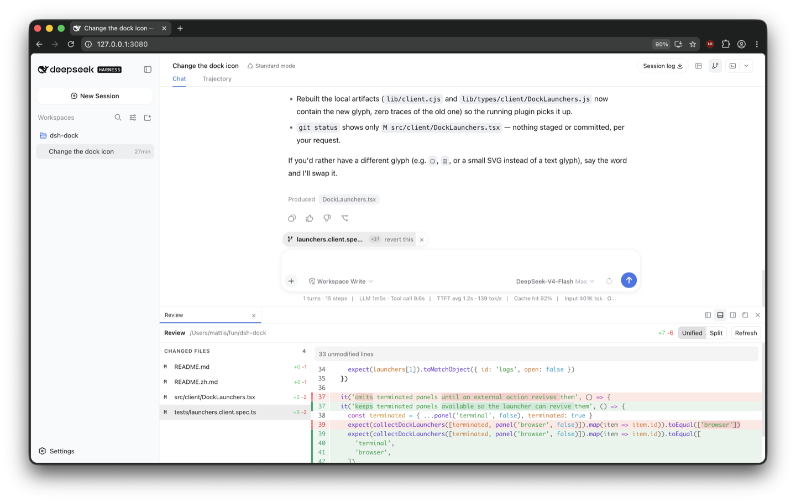Select tests/launchers.client.spec.ts file
Image resolution: width=796 pixels, height=503 pixels.
pyautogui.click(x=235, y=412)
